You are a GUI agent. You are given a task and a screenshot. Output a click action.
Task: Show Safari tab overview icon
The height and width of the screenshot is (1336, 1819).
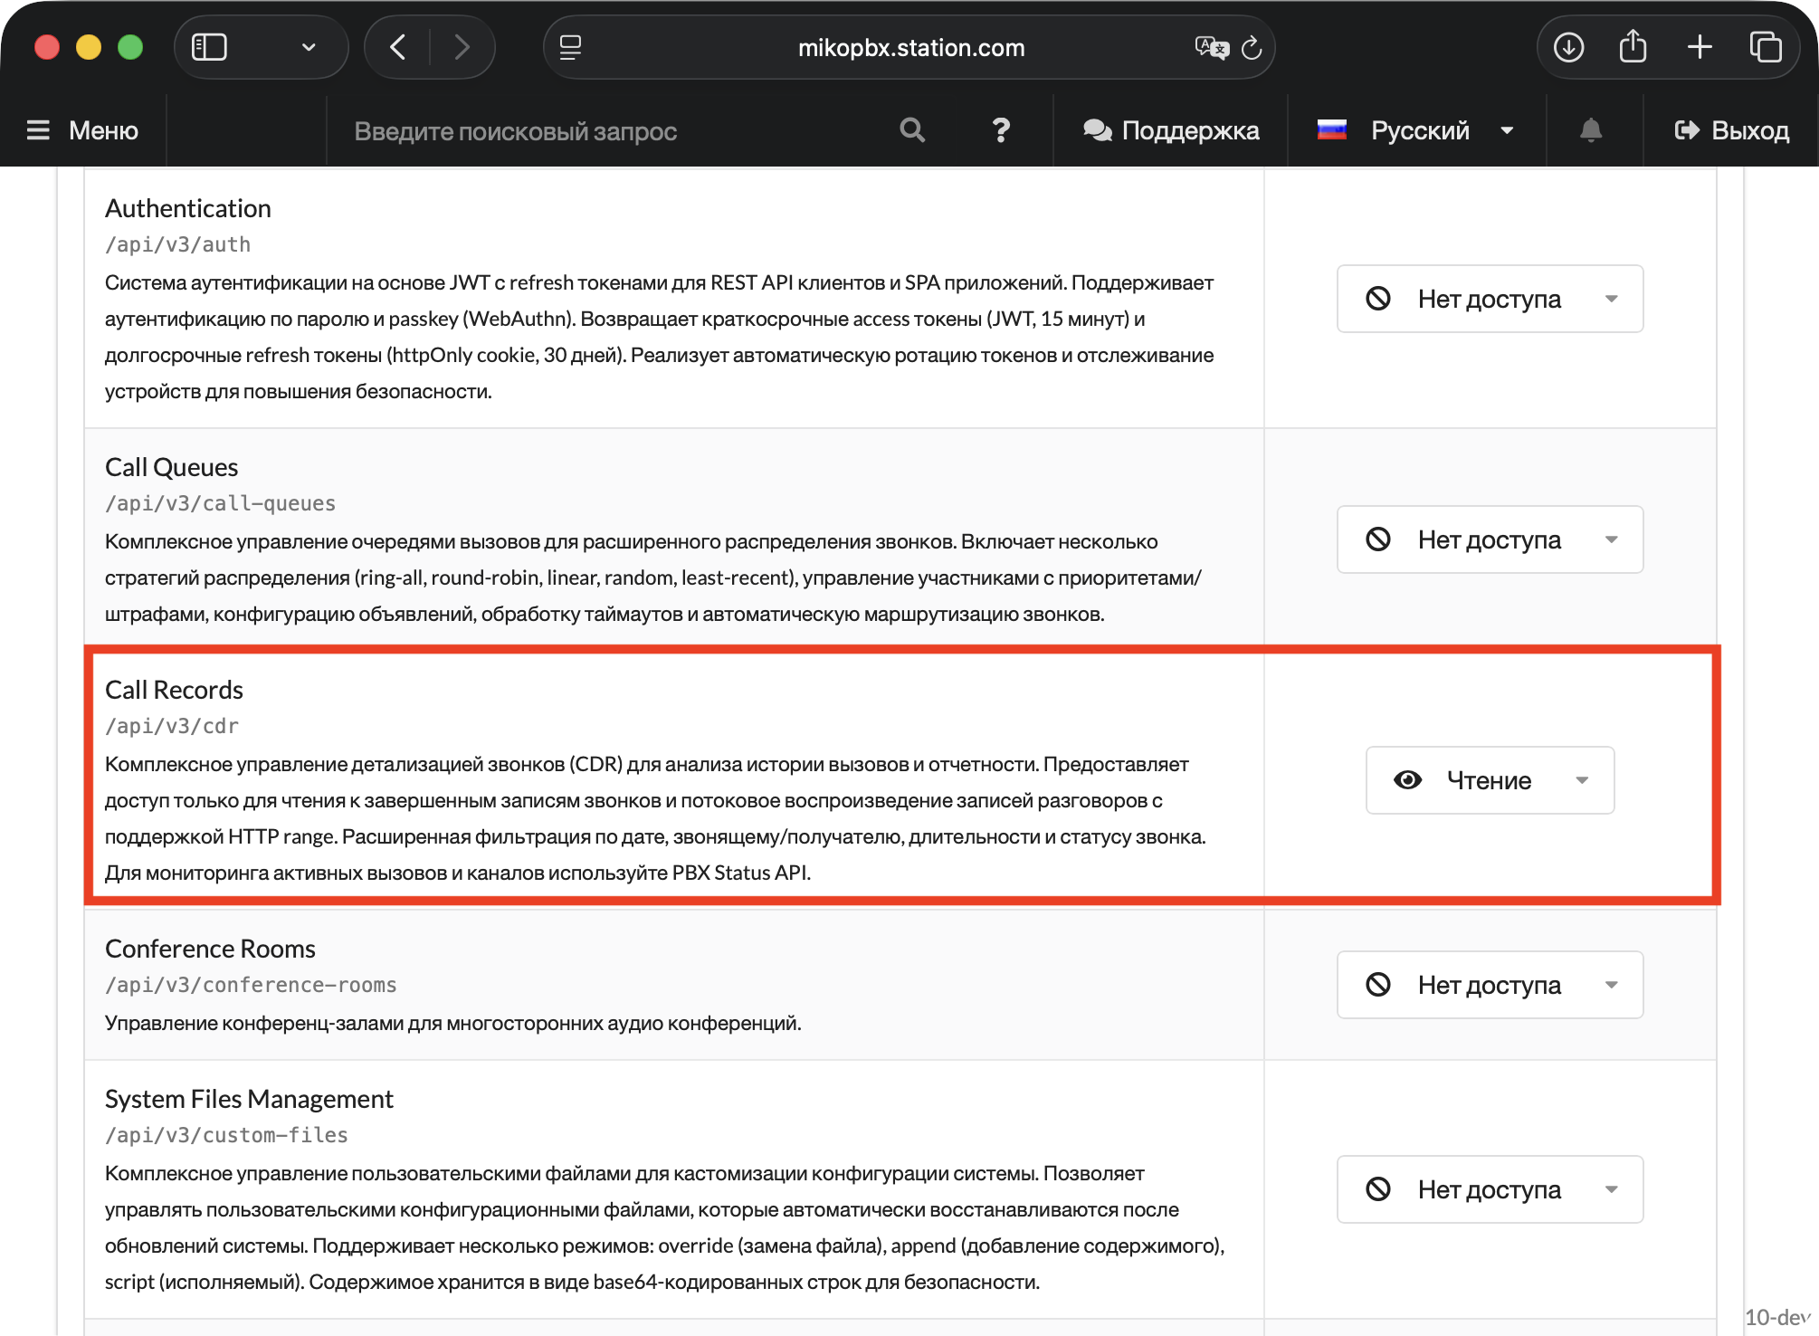tap(1765, 47)
